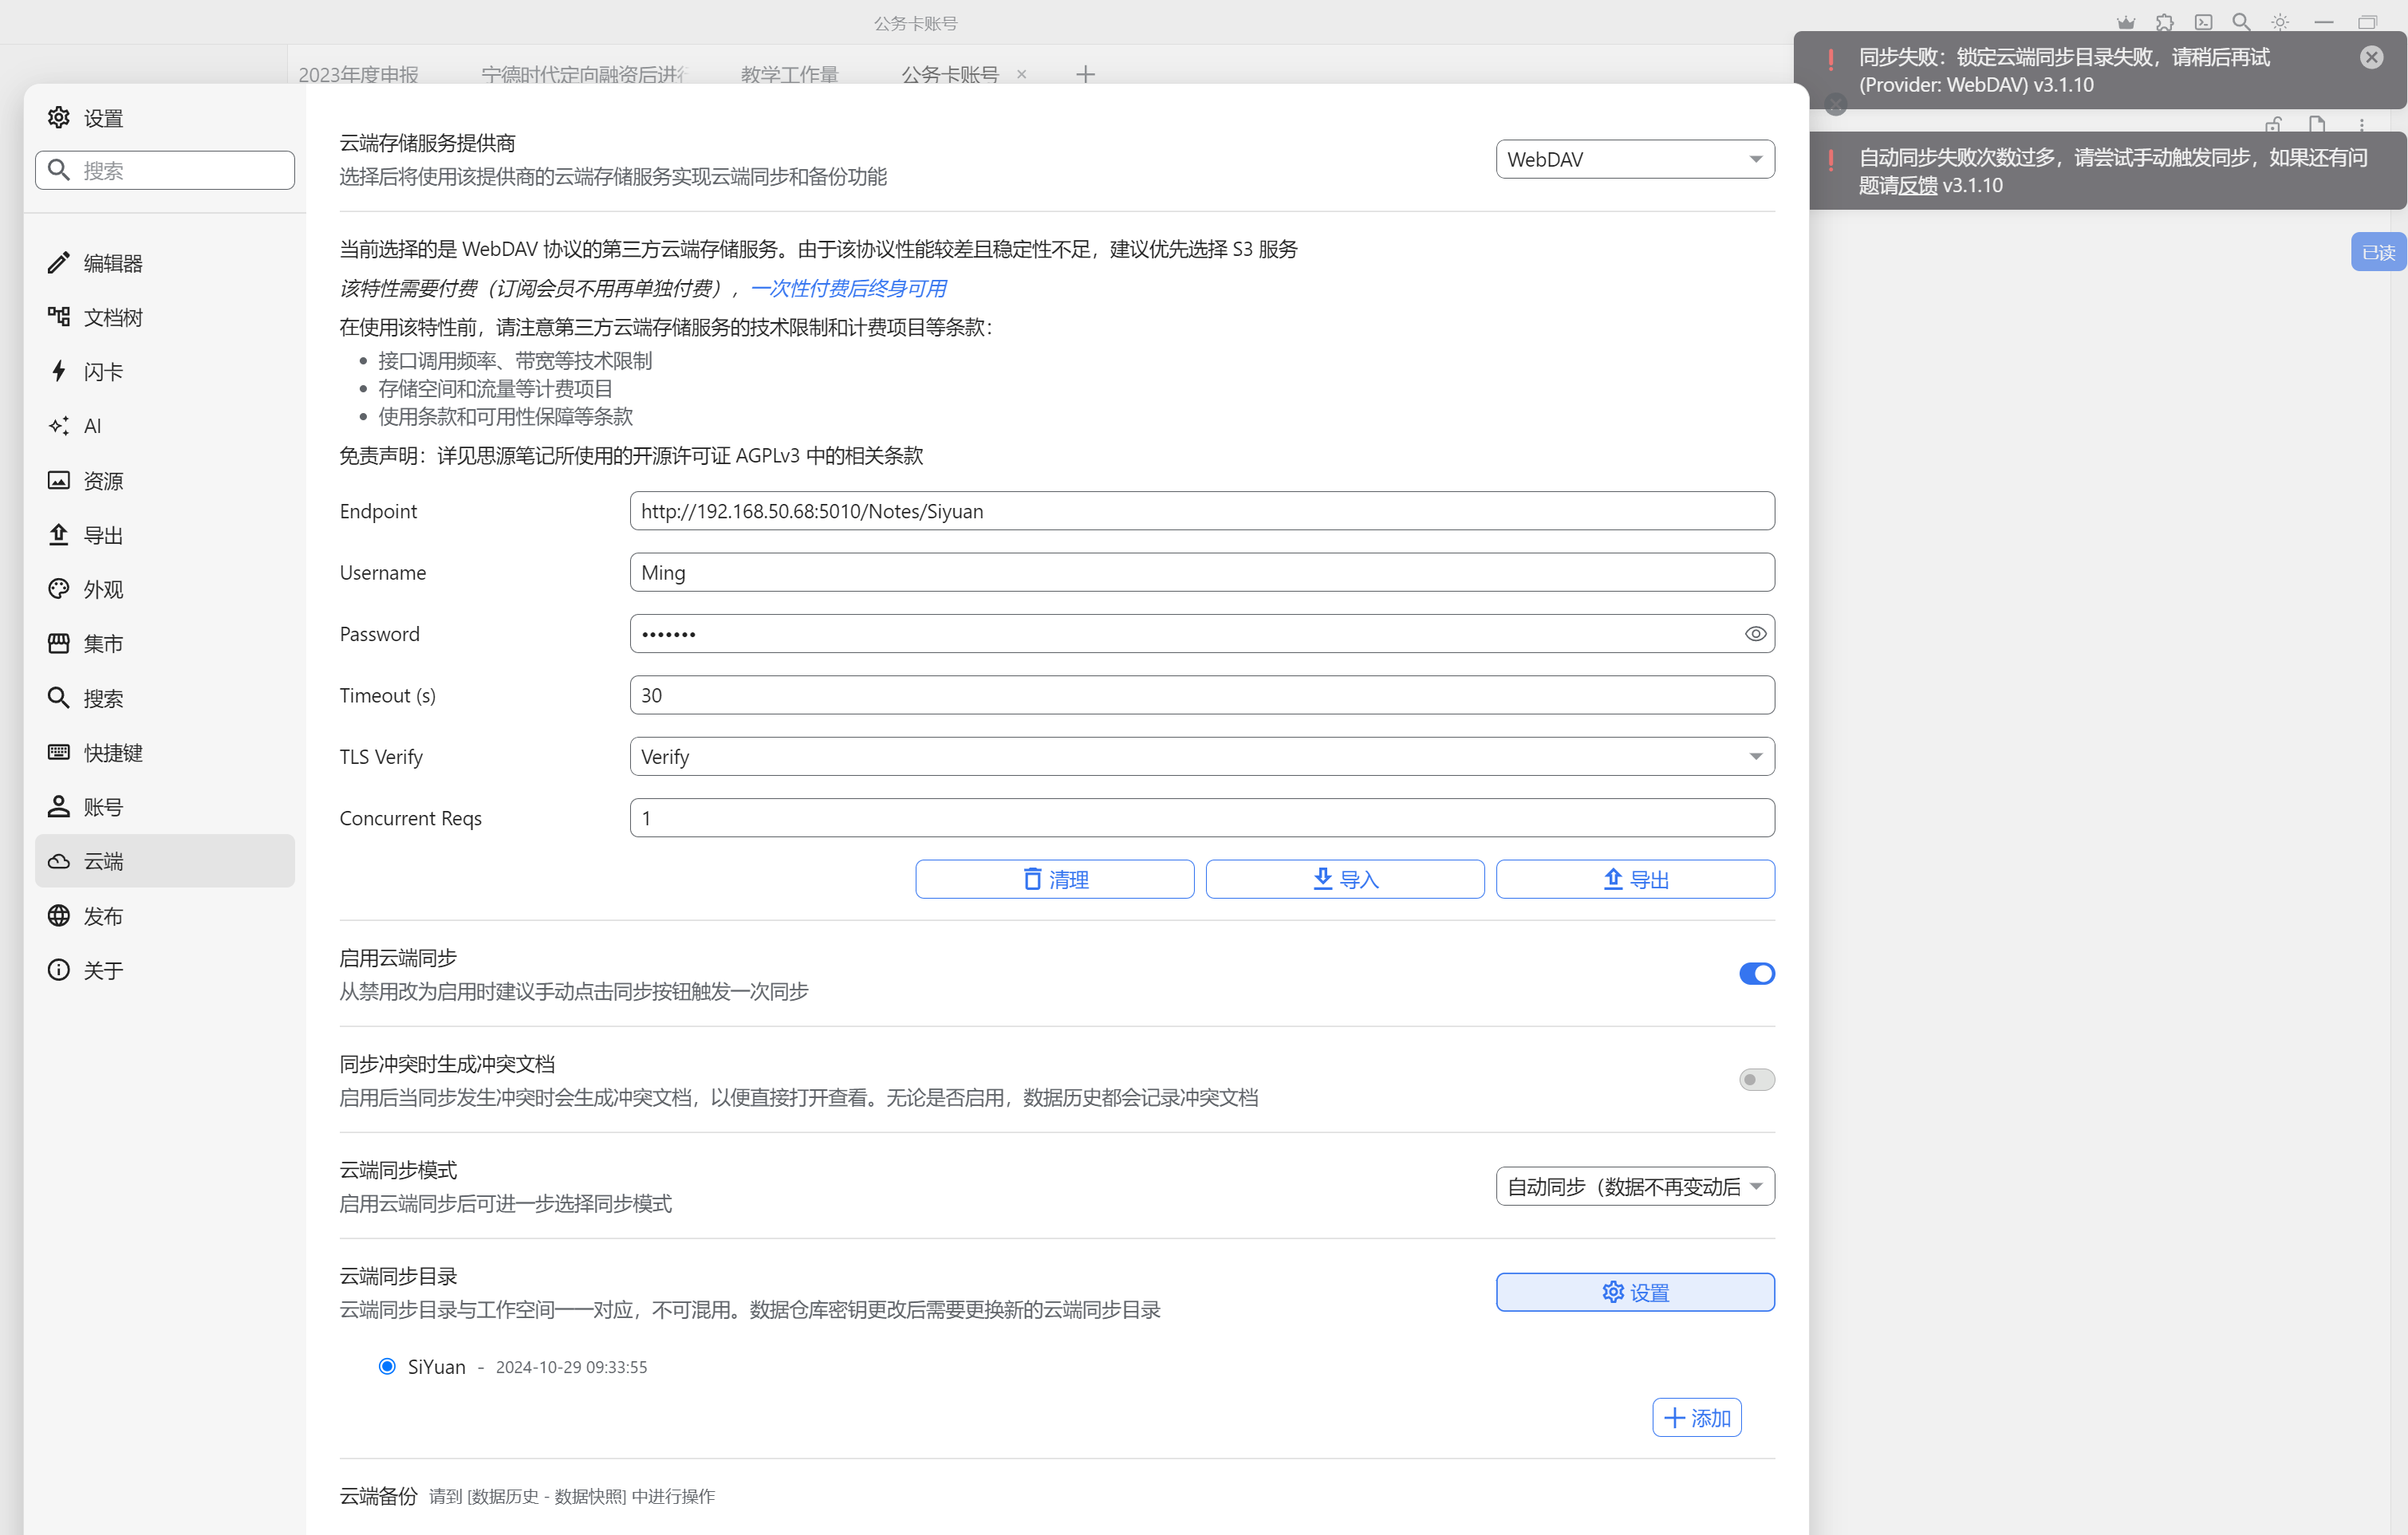The height and width of the screenshot is (1535, 2408).
Task: Open the 文档树 settings section
Action: (112, 317)
